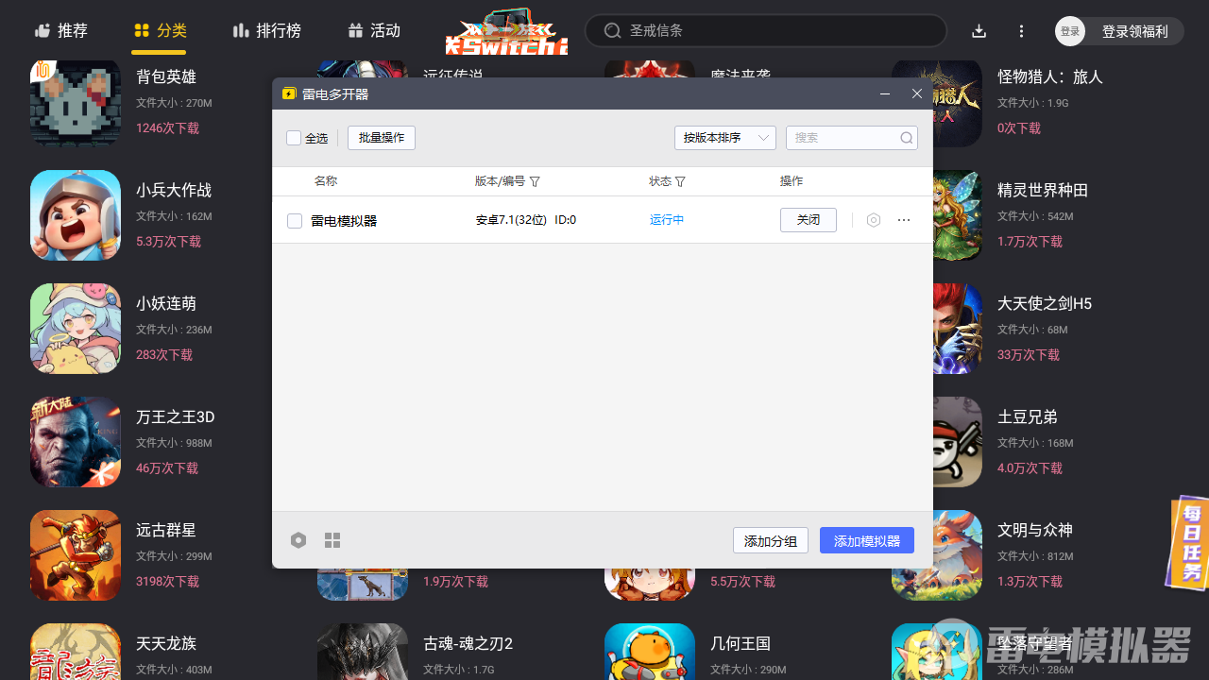Switch to the 排行榜 tab

click(267, 30)
